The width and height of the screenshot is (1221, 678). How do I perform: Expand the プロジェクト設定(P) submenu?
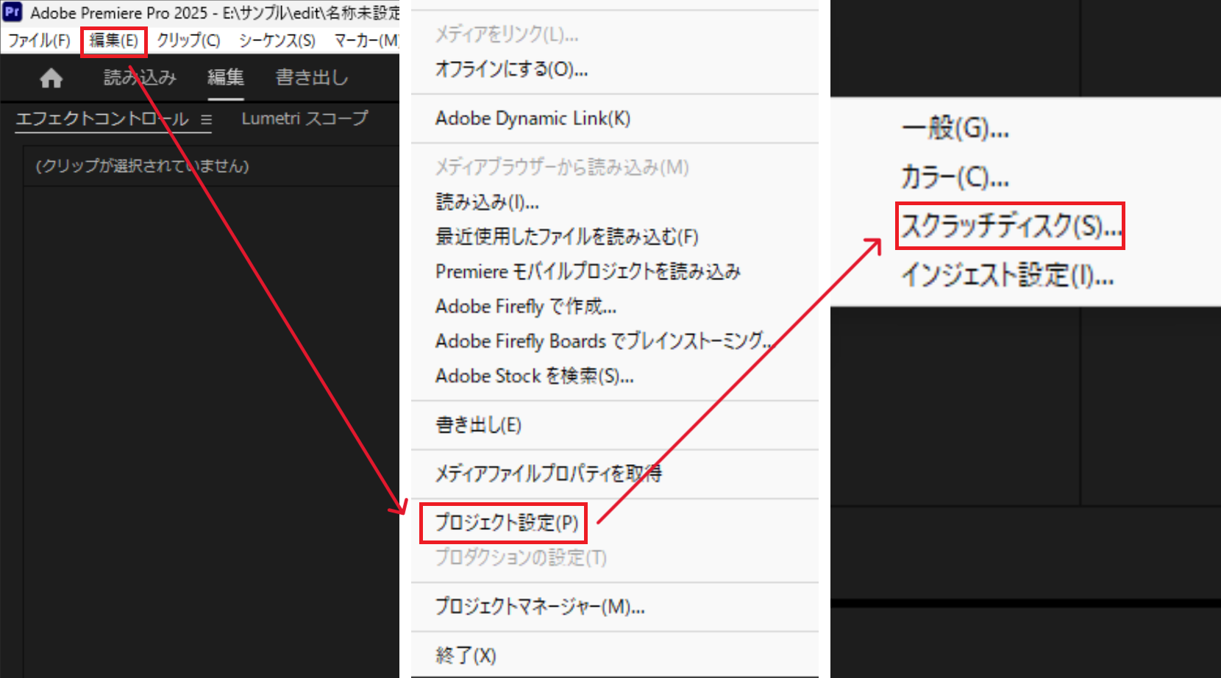tap(506, 523)
